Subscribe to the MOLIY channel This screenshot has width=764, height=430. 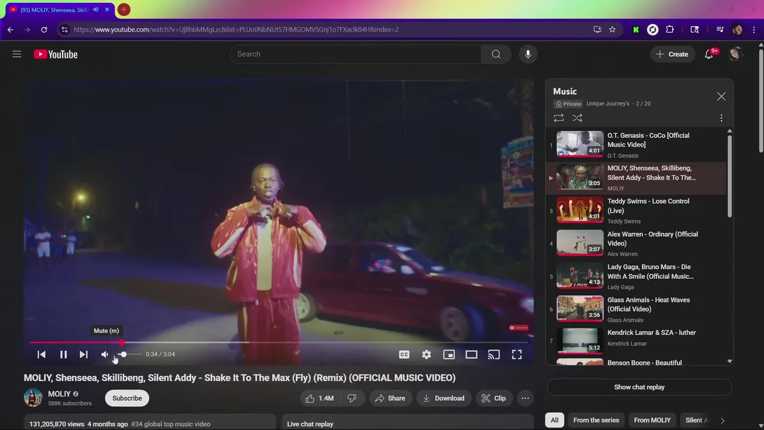[x=127, y=398]
